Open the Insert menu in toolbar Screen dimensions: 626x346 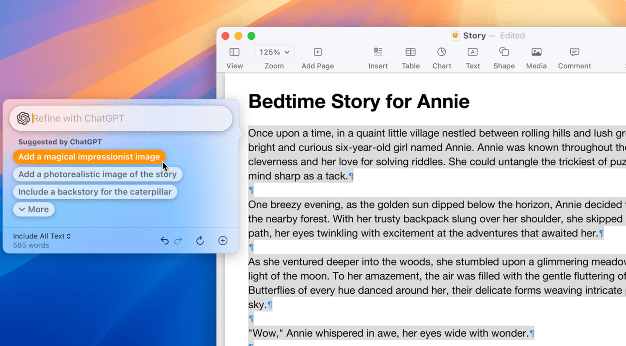coord(378,52)
